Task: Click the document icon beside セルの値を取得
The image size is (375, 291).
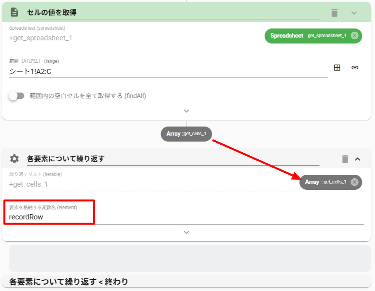Action: [15, 12]
